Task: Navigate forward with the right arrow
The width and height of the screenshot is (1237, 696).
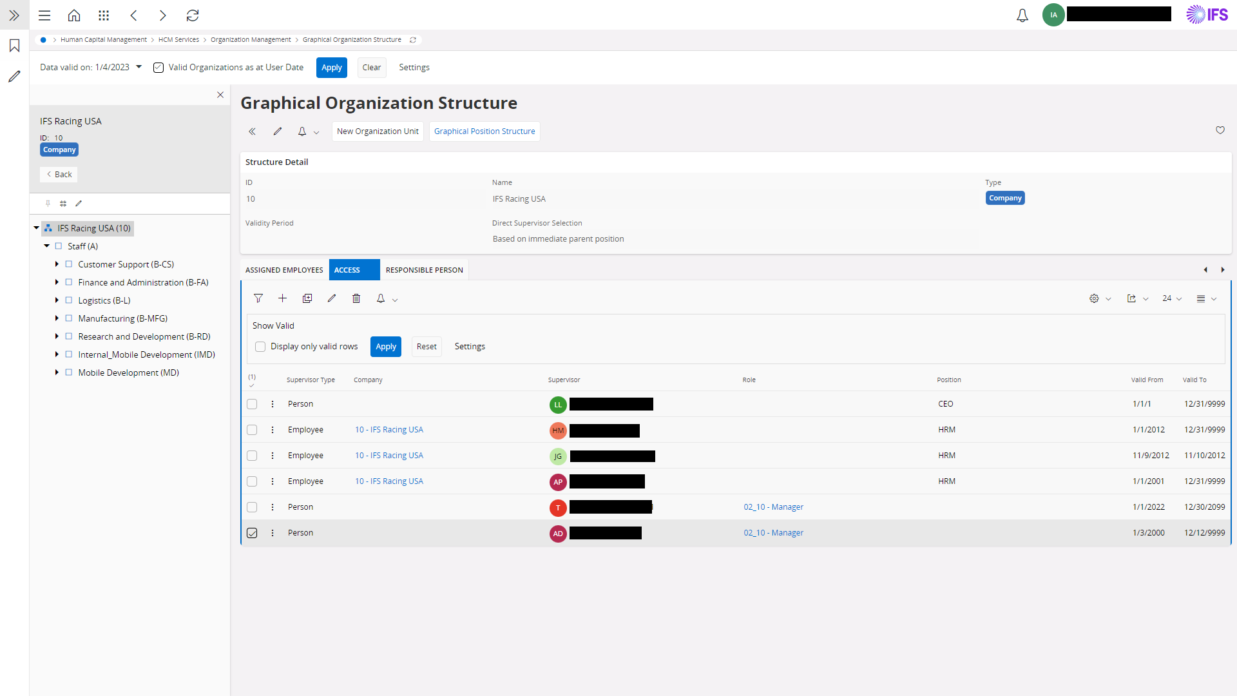Action: pyautogui.click(x=163, y=15)
